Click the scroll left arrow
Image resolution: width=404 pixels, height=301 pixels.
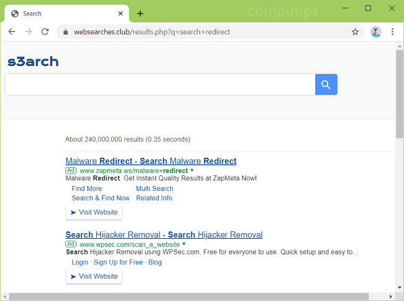coord(4,297)
